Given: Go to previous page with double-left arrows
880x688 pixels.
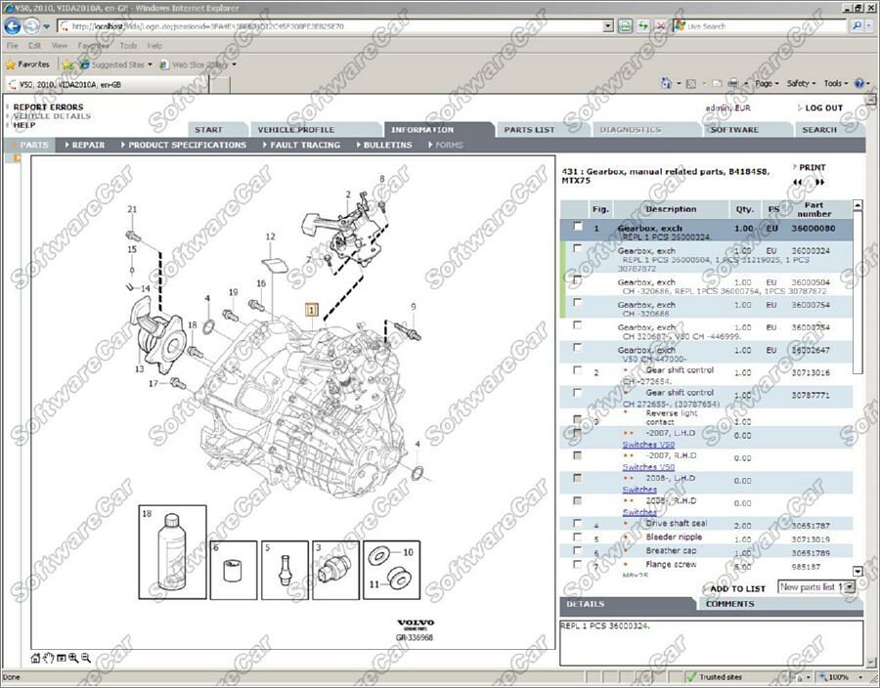Looking at the screenshot, I should click(798, 182).
